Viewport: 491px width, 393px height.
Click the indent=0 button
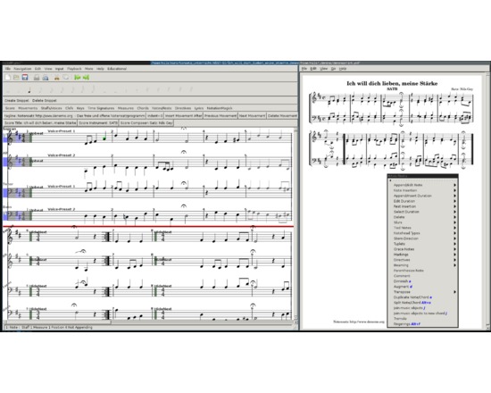pos(155,115)
